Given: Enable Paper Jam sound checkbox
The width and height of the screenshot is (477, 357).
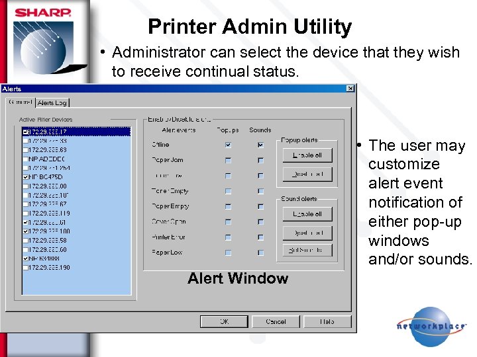Looking at the screenshot, I should [x=260, y=160].
